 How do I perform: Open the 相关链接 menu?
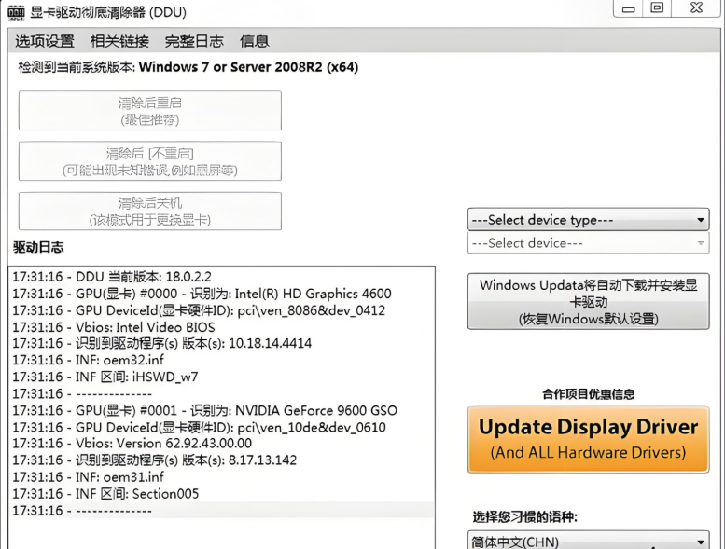coord(119,41)
